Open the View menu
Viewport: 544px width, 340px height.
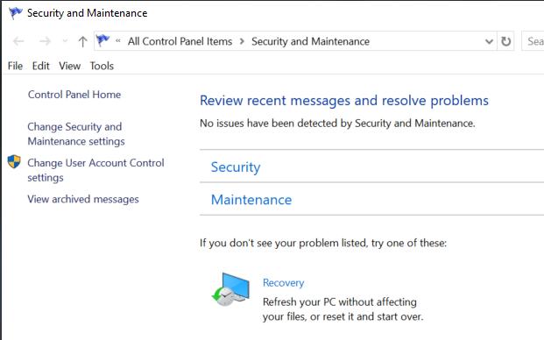click(70, 66)
